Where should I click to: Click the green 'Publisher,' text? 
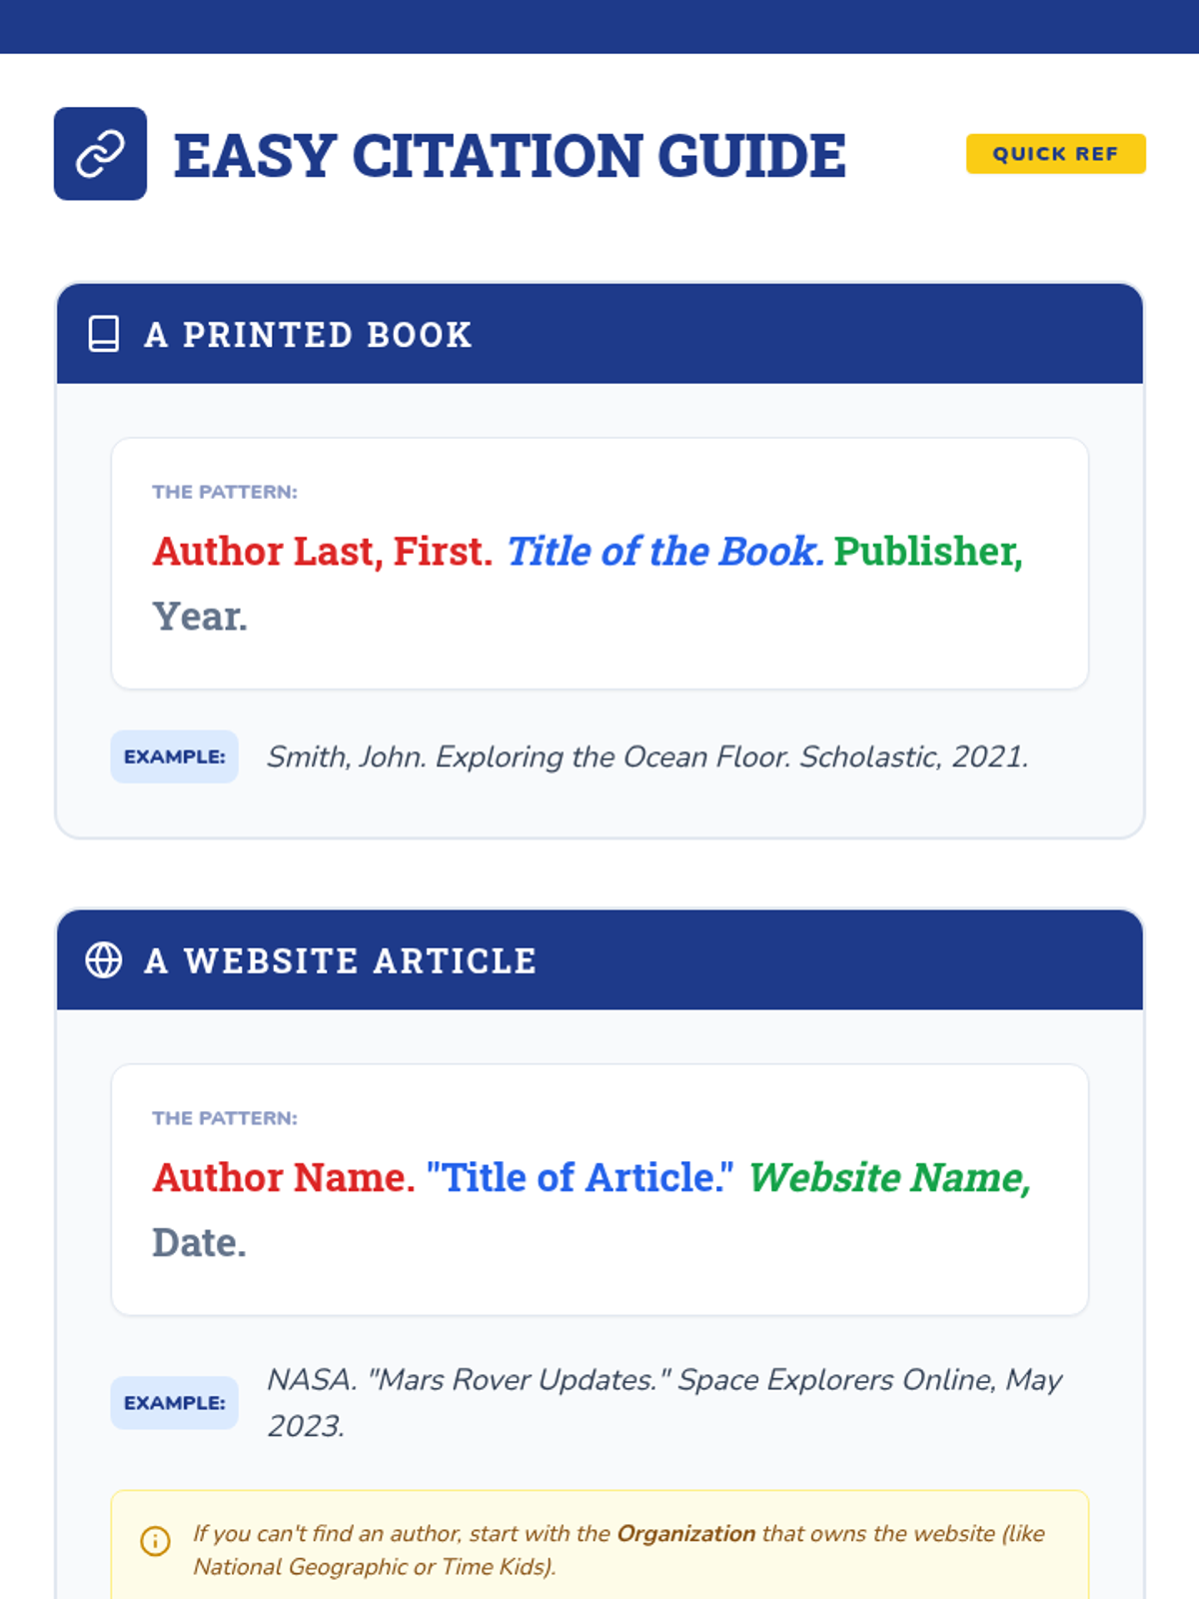point(928,552)
